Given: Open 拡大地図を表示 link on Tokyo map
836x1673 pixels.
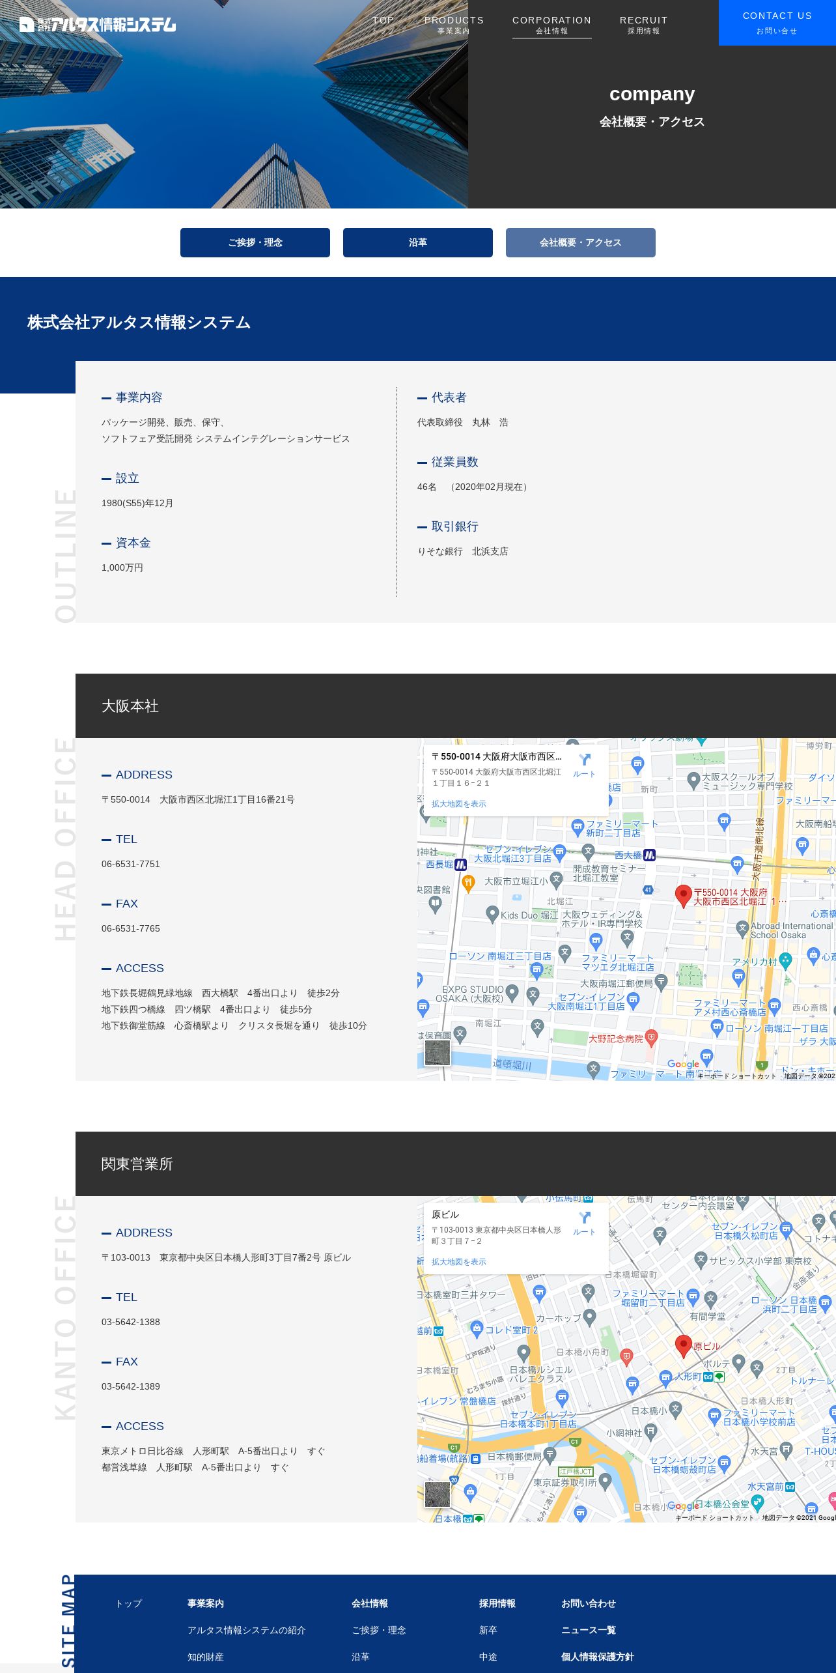Looking at the screenshot, I should tap(458, 1262).
